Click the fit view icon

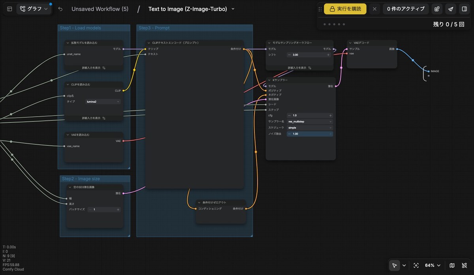[416, 266]
